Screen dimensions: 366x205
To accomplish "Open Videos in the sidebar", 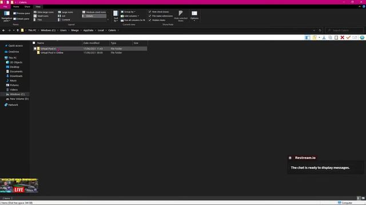I will 14,90.
